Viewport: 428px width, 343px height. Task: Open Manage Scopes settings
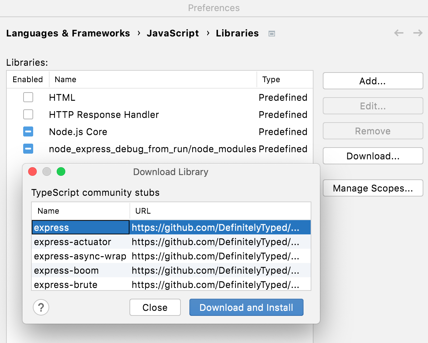tap(372, 188)
